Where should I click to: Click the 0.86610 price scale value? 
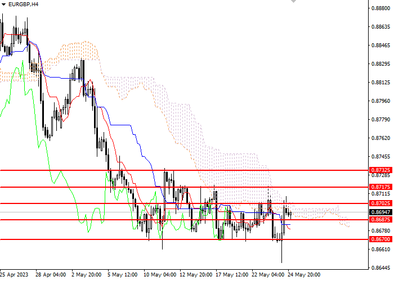click(380, 249)
